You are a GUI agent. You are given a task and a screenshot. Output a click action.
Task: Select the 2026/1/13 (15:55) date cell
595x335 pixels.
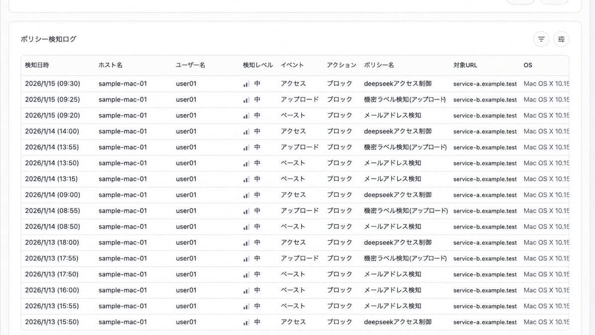click(x=52, y=306)
